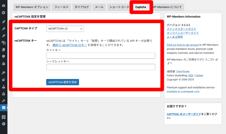Open CAPTCHA のユーザーガイド link
The image size is (226, 134).
tap(184, 114)
